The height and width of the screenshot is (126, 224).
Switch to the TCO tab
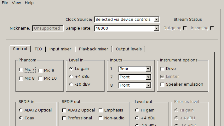click(38, 49)
